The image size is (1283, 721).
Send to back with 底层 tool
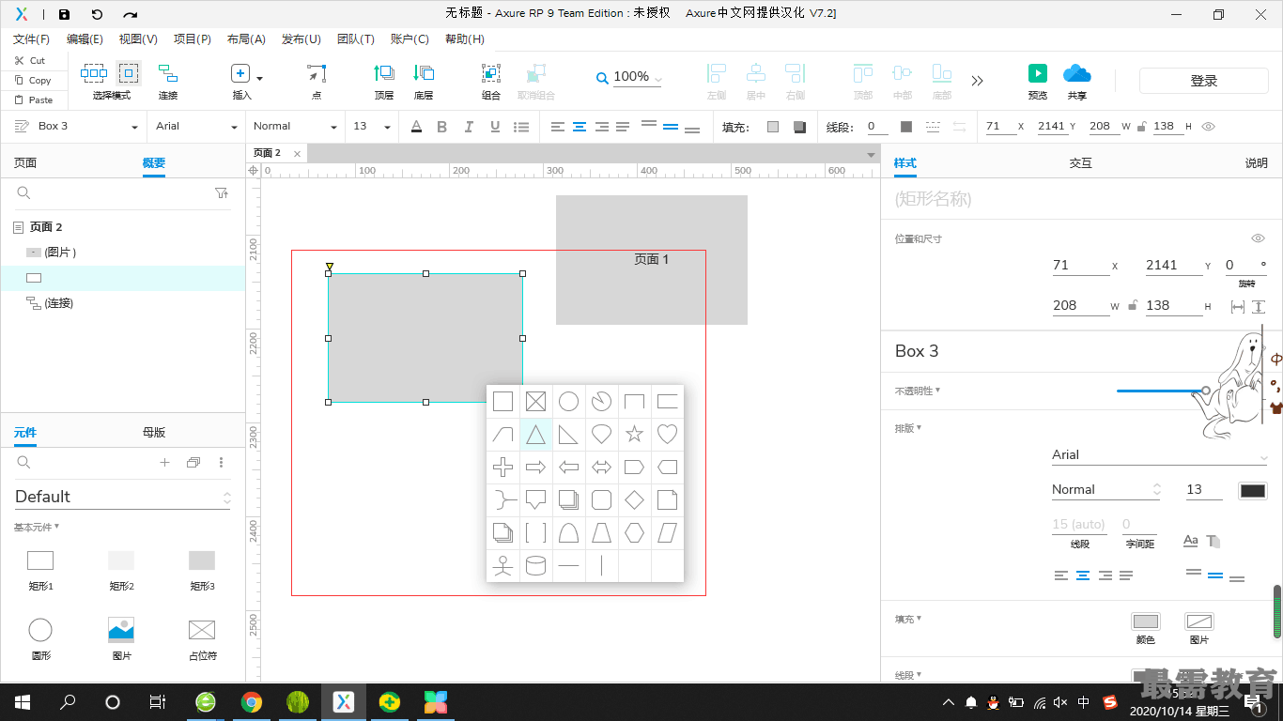click(x=424, y=81)
